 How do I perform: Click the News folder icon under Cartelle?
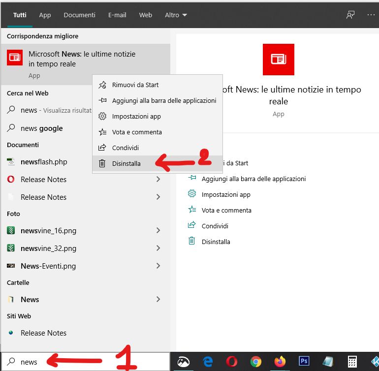click(x=11, y=300)
